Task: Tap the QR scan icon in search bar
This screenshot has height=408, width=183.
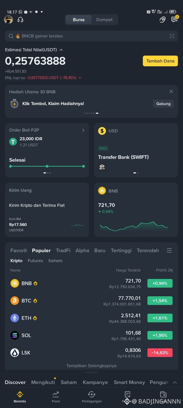Action: click(x=172, y=36)
